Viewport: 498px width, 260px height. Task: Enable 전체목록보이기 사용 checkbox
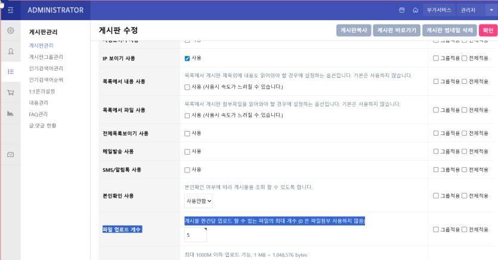click(187, 134)
